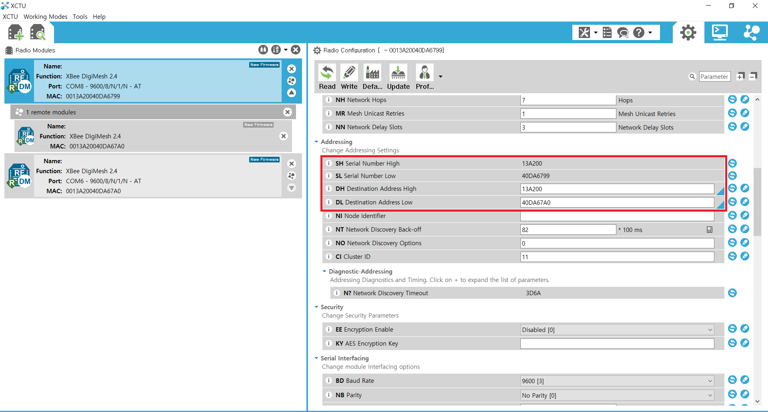Viewport: 768px width, 412px height.
Task: Open the tools icon dropdown arrow
Action: click(596, 33)
